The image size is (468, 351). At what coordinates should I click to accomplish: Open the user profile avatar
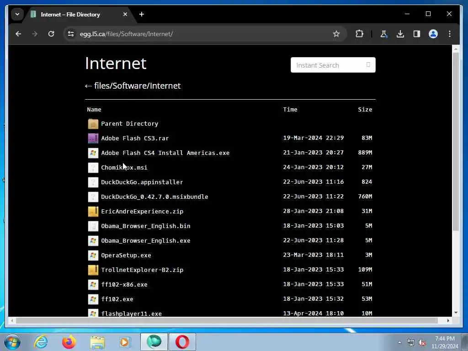click(433, 34)
